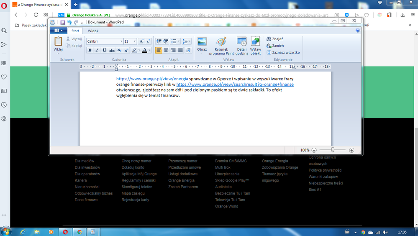Click the zoom slider handle
This screenshot has width=418, height=236.
(x=333, y=150)
